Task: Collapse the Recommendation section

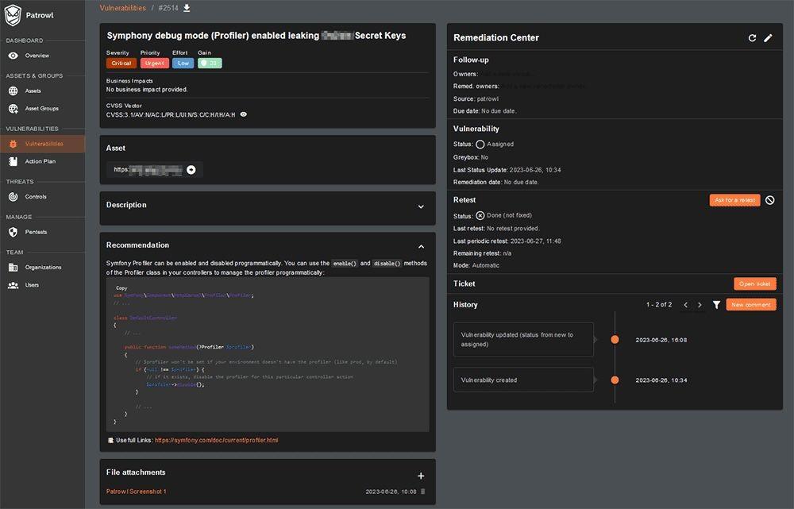Action: (x=421, y=246)
